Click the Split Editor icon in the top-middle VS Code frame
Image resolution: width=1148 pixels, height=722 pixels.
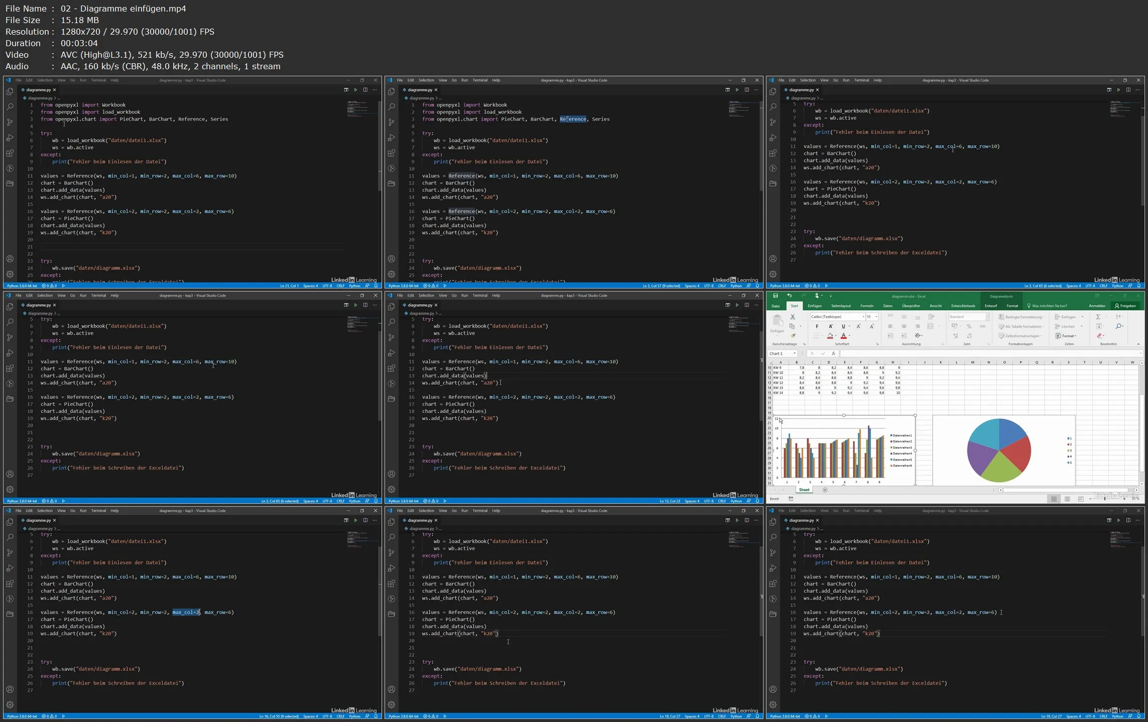click(747, 90)
